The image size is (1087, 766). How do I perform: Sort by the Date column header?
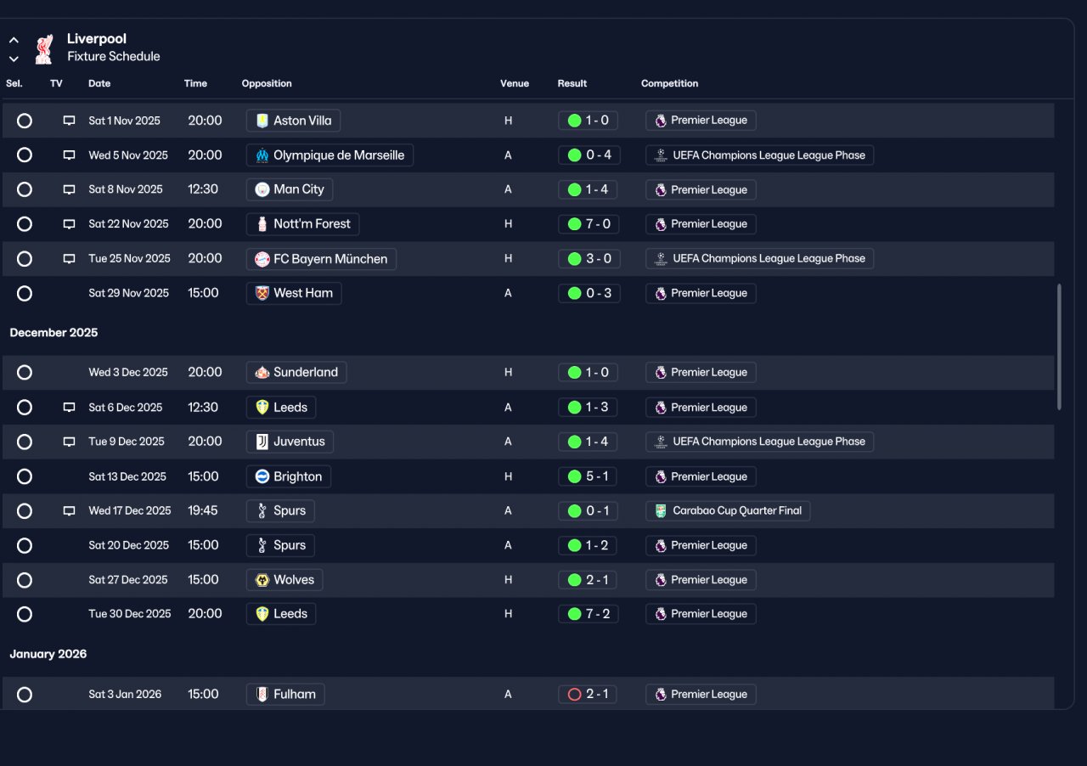tap(99, 83)
